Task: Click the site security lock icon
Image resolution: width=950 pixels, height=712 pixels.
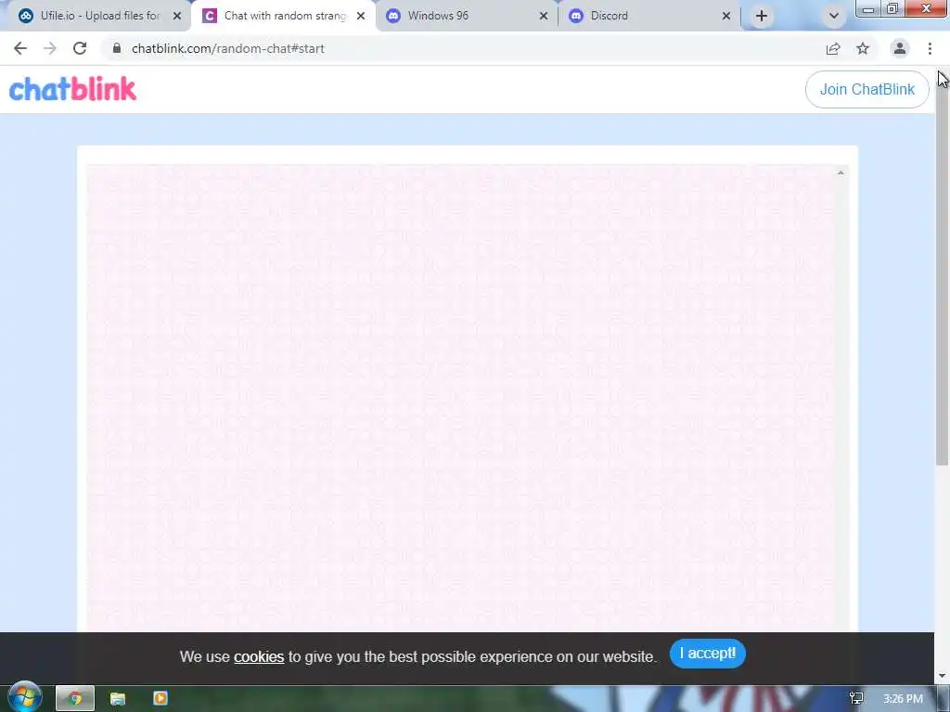Action: tap(117, 48)
